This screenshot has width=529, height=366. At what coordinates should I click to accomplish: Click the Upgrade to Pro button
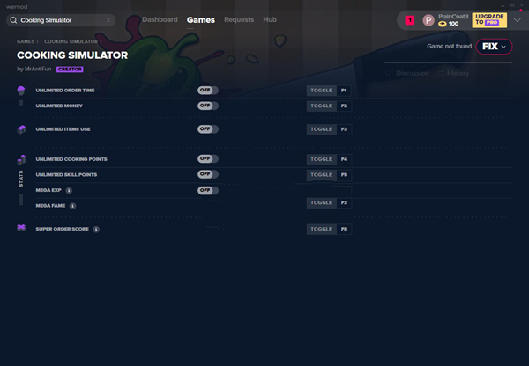(x=489, y=20)
